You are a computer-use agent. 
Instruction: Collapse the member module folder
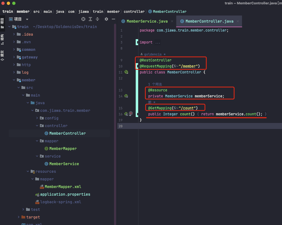coord(14,80)
